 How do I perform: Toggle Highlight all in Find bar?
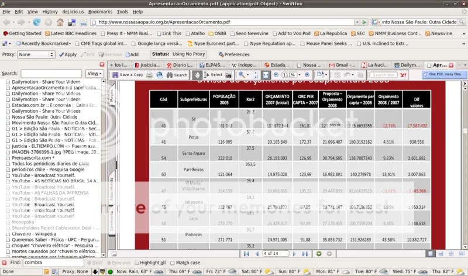pos(150,263)
